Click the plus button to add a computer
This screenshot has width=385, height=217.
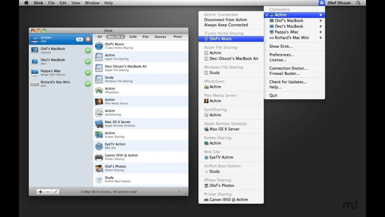(x=40, y=192)
